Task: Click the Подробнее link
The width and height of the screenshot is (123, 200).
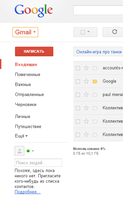Action: tap(28, 192)
